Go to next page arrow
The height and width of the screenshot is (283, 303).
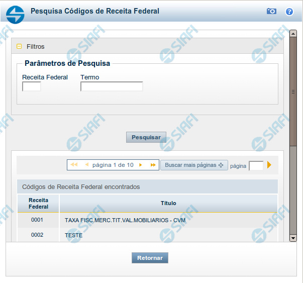(x=141, y=165)
